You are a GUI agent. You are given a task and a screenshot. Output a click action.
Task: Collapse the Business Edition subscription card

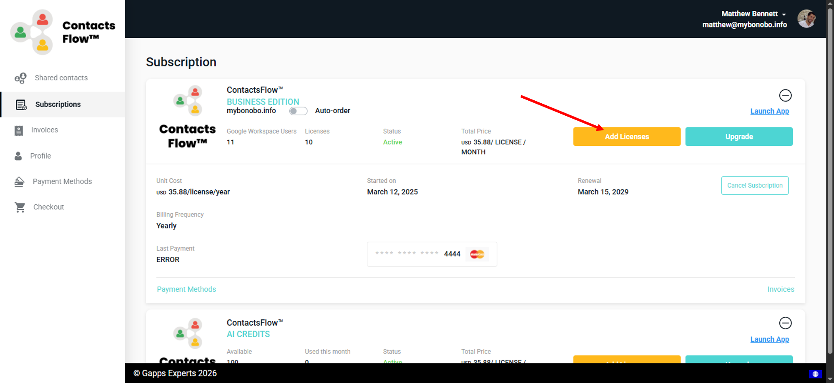tap(785, 95)
